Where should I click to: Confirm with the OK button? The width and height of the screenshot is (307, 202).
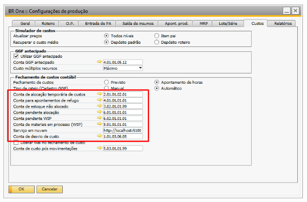[21, 189]
